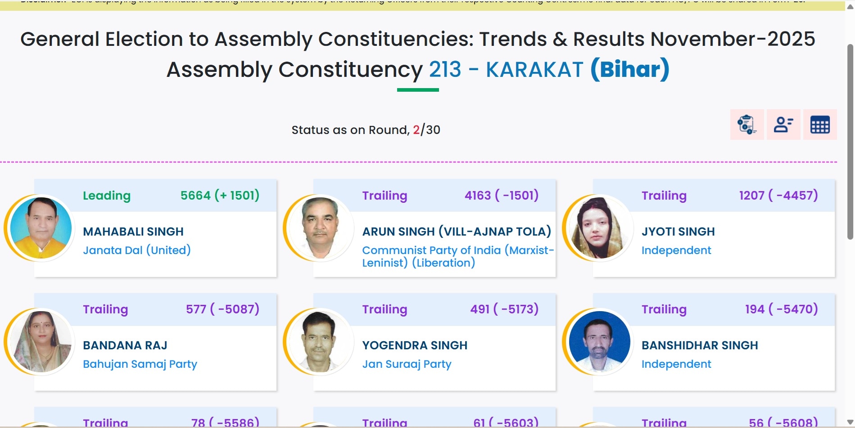Image resolution: width=855 pixels, height=428 pixels.
Task: Click Status as on Round 2/30 text
Action: click(366, 130)
